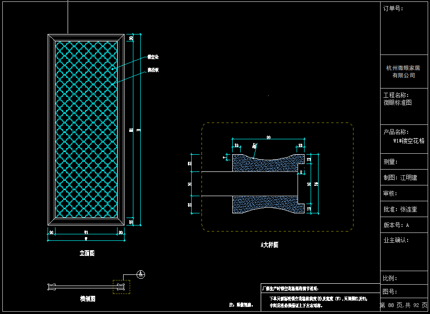Select the A大样图 detail view title
The image size is (430, 314).
point(269,245)
